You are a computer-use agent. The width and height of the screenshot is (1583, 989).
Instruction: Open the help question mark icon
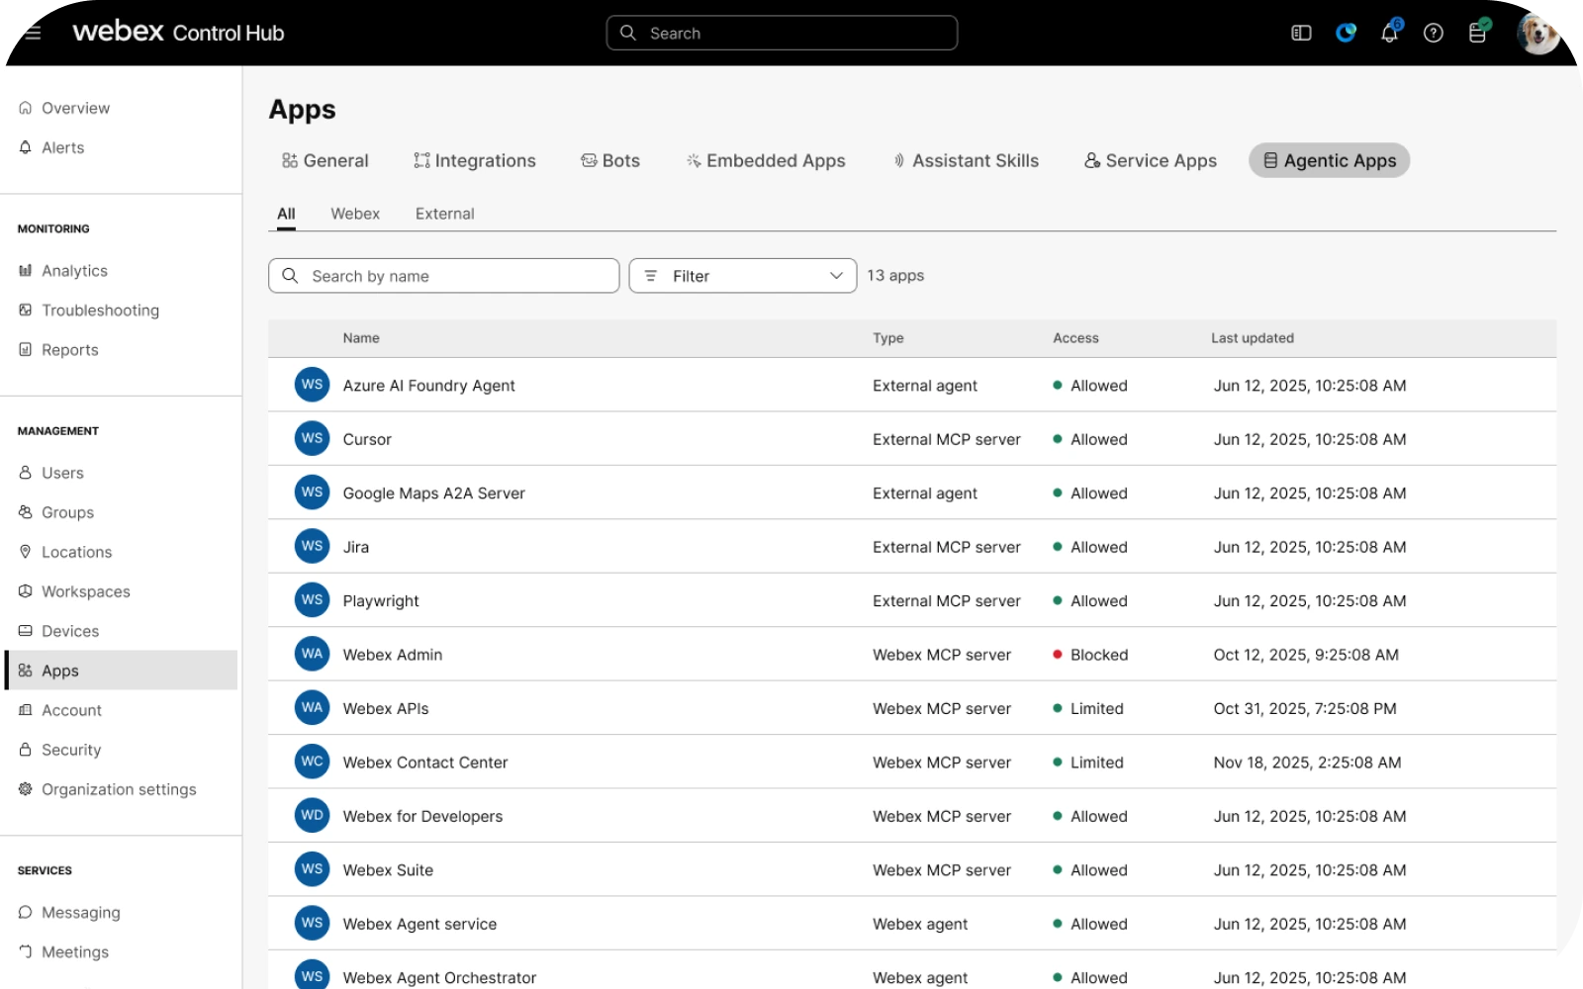click(1433, 33)
